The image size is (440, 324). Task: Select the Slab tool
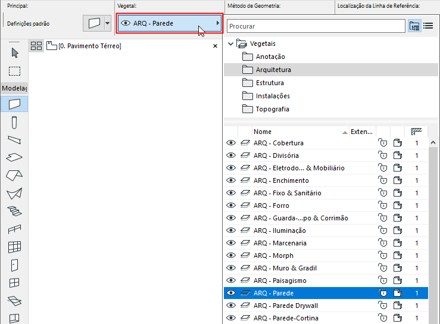pyautogui.click(x=14, y=157)
